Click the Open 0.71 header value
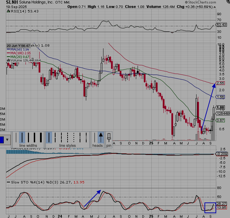This screenshot has width=230, height=218. pyautogui.click(x=77, y=7)
